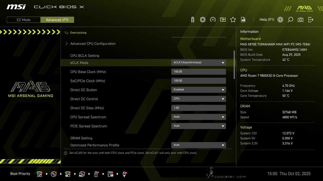Open the LOG file icon
The image size is (323, 181).
point(243,20)
